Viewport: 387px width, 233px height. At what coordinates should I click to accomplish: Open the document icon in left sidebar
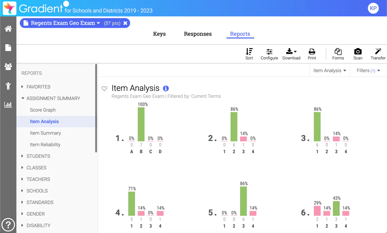pyautogui.click(x=8, y=48)
